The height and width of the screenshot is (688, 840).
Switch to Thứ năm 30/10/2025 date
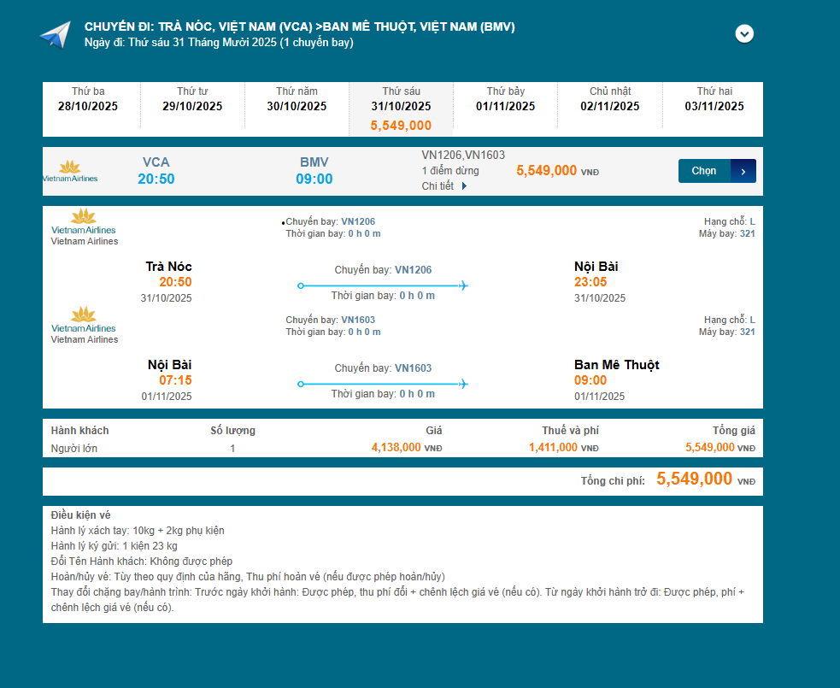click(297, 99)
